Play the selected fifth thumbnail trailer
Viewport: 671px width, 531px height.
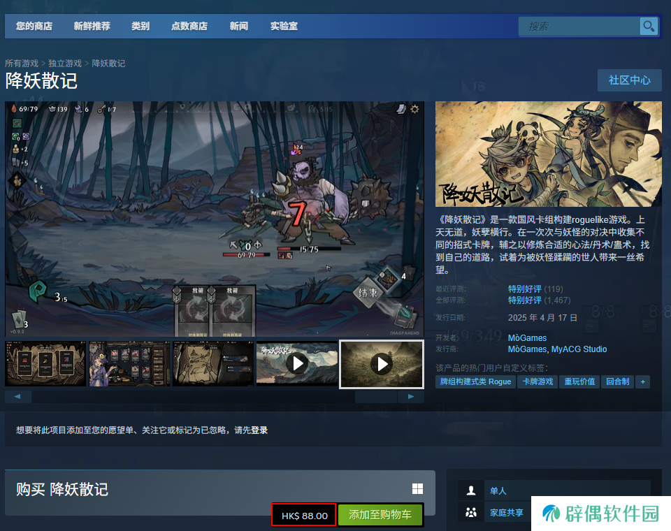coord(382,364)
